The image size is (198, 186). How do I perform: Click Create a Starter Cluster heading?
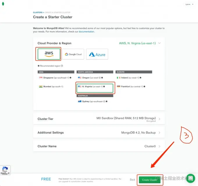pos(53,17)
